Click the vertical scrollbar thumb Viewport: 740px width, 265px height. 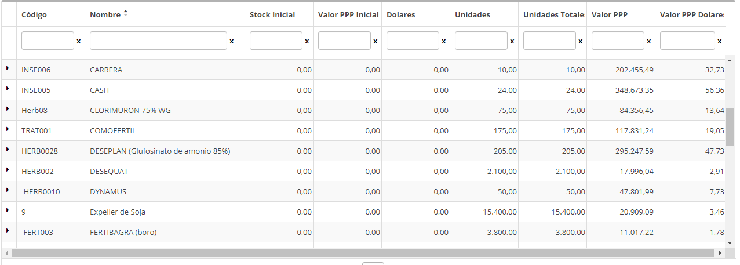pyautogui.click(x=730, y=126)
